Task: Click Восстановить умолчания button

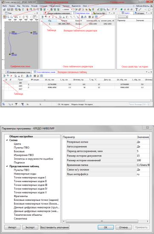Action: click(54, 228)
